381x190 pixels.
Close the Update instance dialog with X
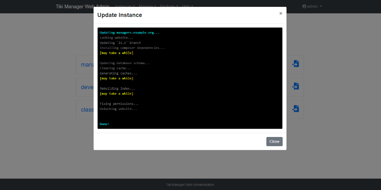[281, 13]
